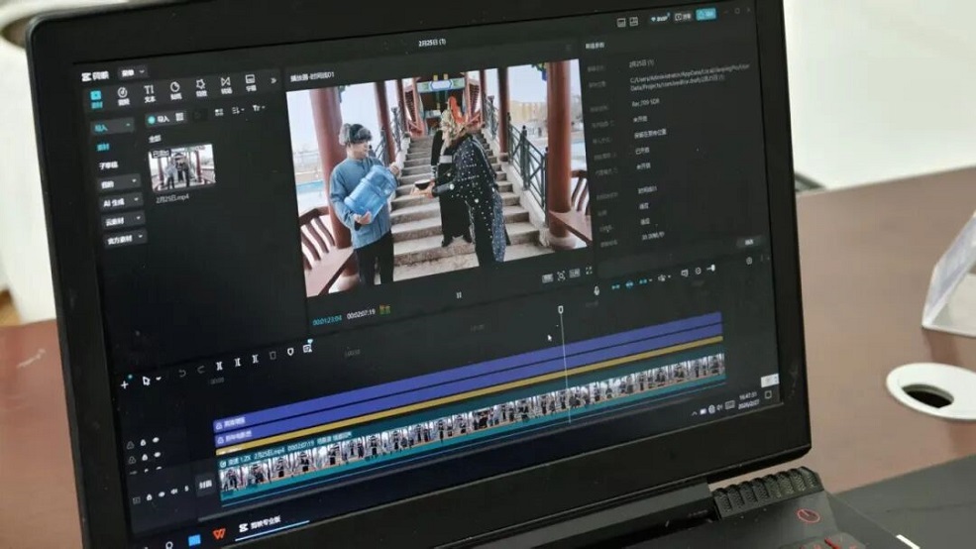Click the split clip tool in timeline toolbar
976x549 pixels.
[x=219, y=364]
